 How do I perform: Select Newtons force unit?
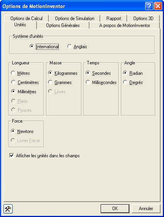22,131
